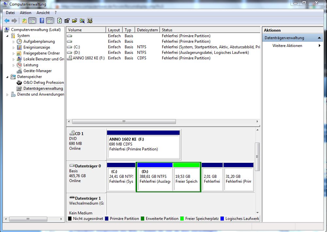
Task: Toggle the action pane toolbar icon
Action: click(50, 21)
